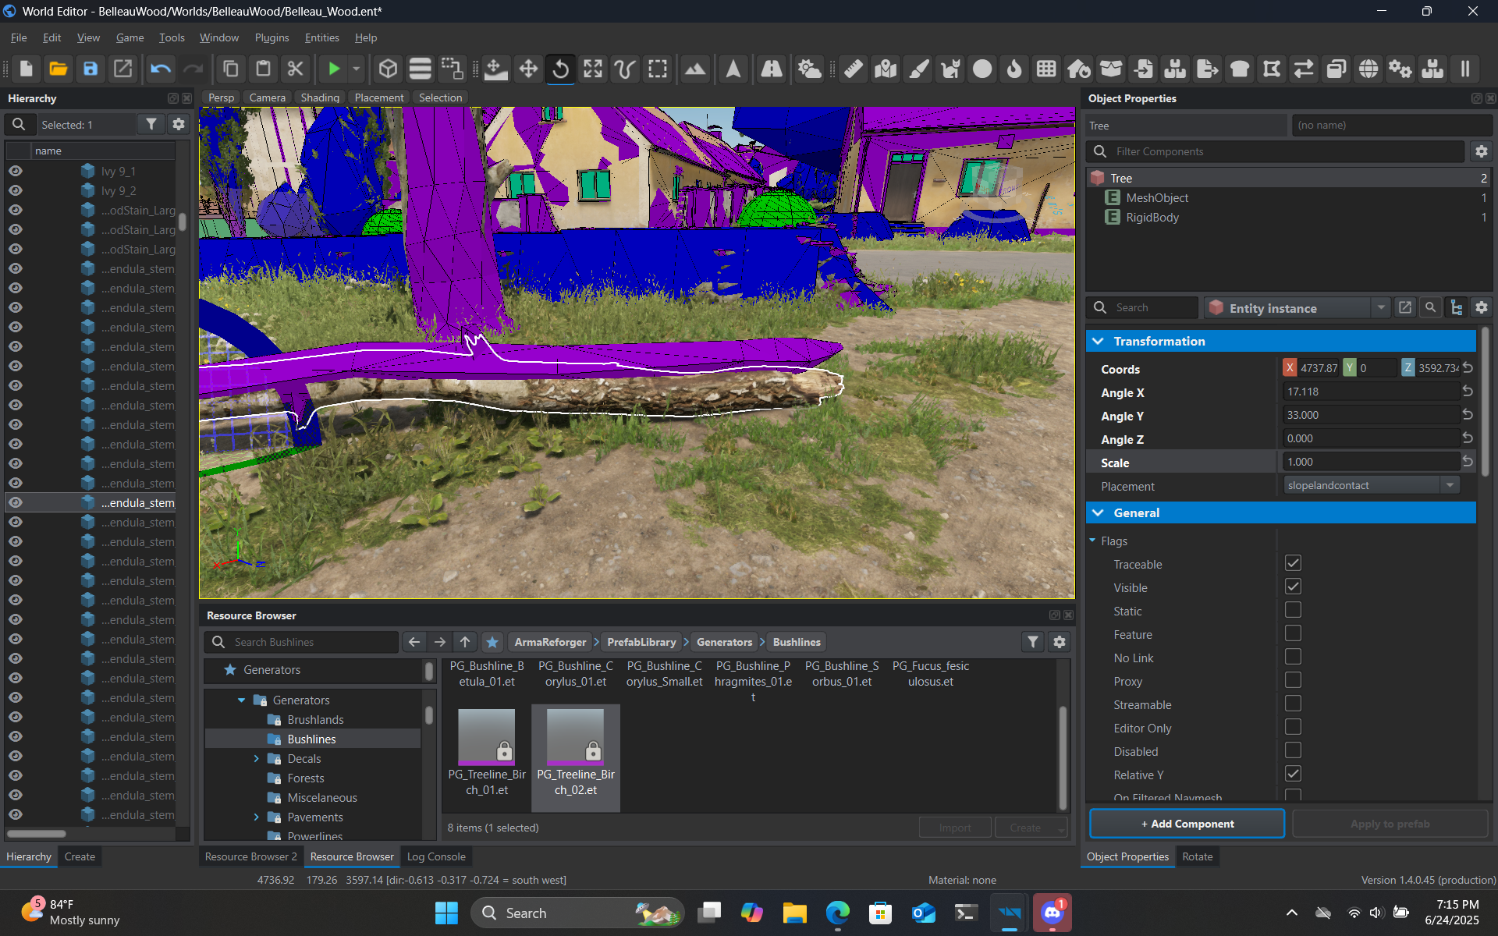The height and width of the screenshot is (936, 1498).
Task: Toggle visibility eye for Ivy 9_1
Action: [15, 171]
